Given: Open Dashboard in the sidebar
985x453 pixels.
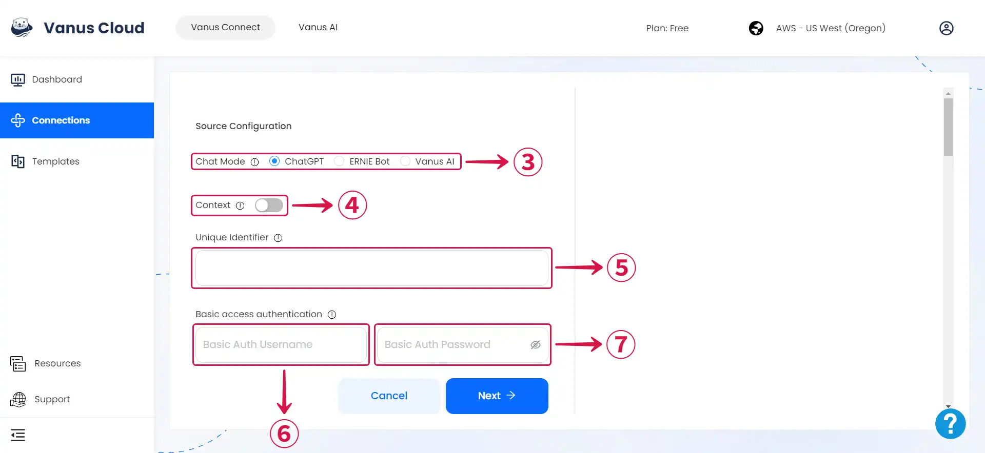Looking at the screenshot, I should coord(77,79).
